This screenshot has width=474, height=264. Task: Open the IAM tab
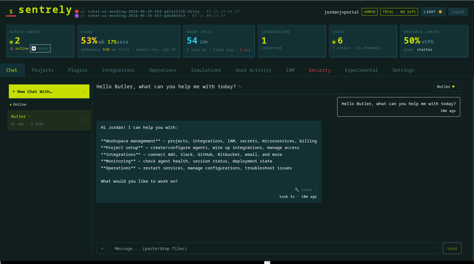point(290,70)
